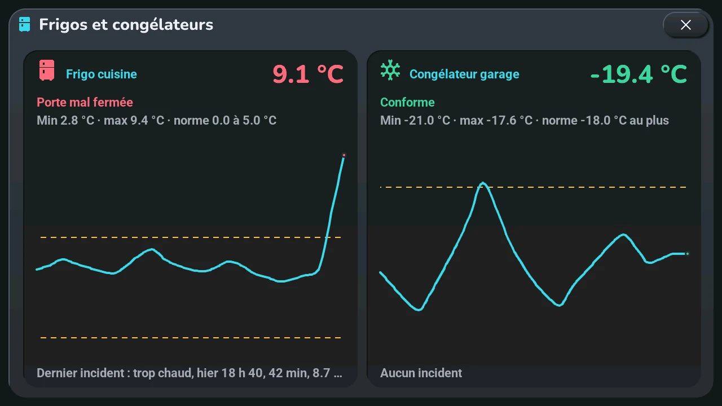This screenshot has width=722, height=406.
Task: Click the fridge icon in the dialog title
Action: tap(24, 24)
